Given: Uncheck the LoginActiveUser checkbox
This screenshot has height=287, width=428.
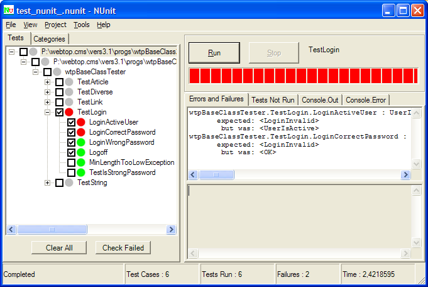Looking at the screenshot, I should point(71,122).
